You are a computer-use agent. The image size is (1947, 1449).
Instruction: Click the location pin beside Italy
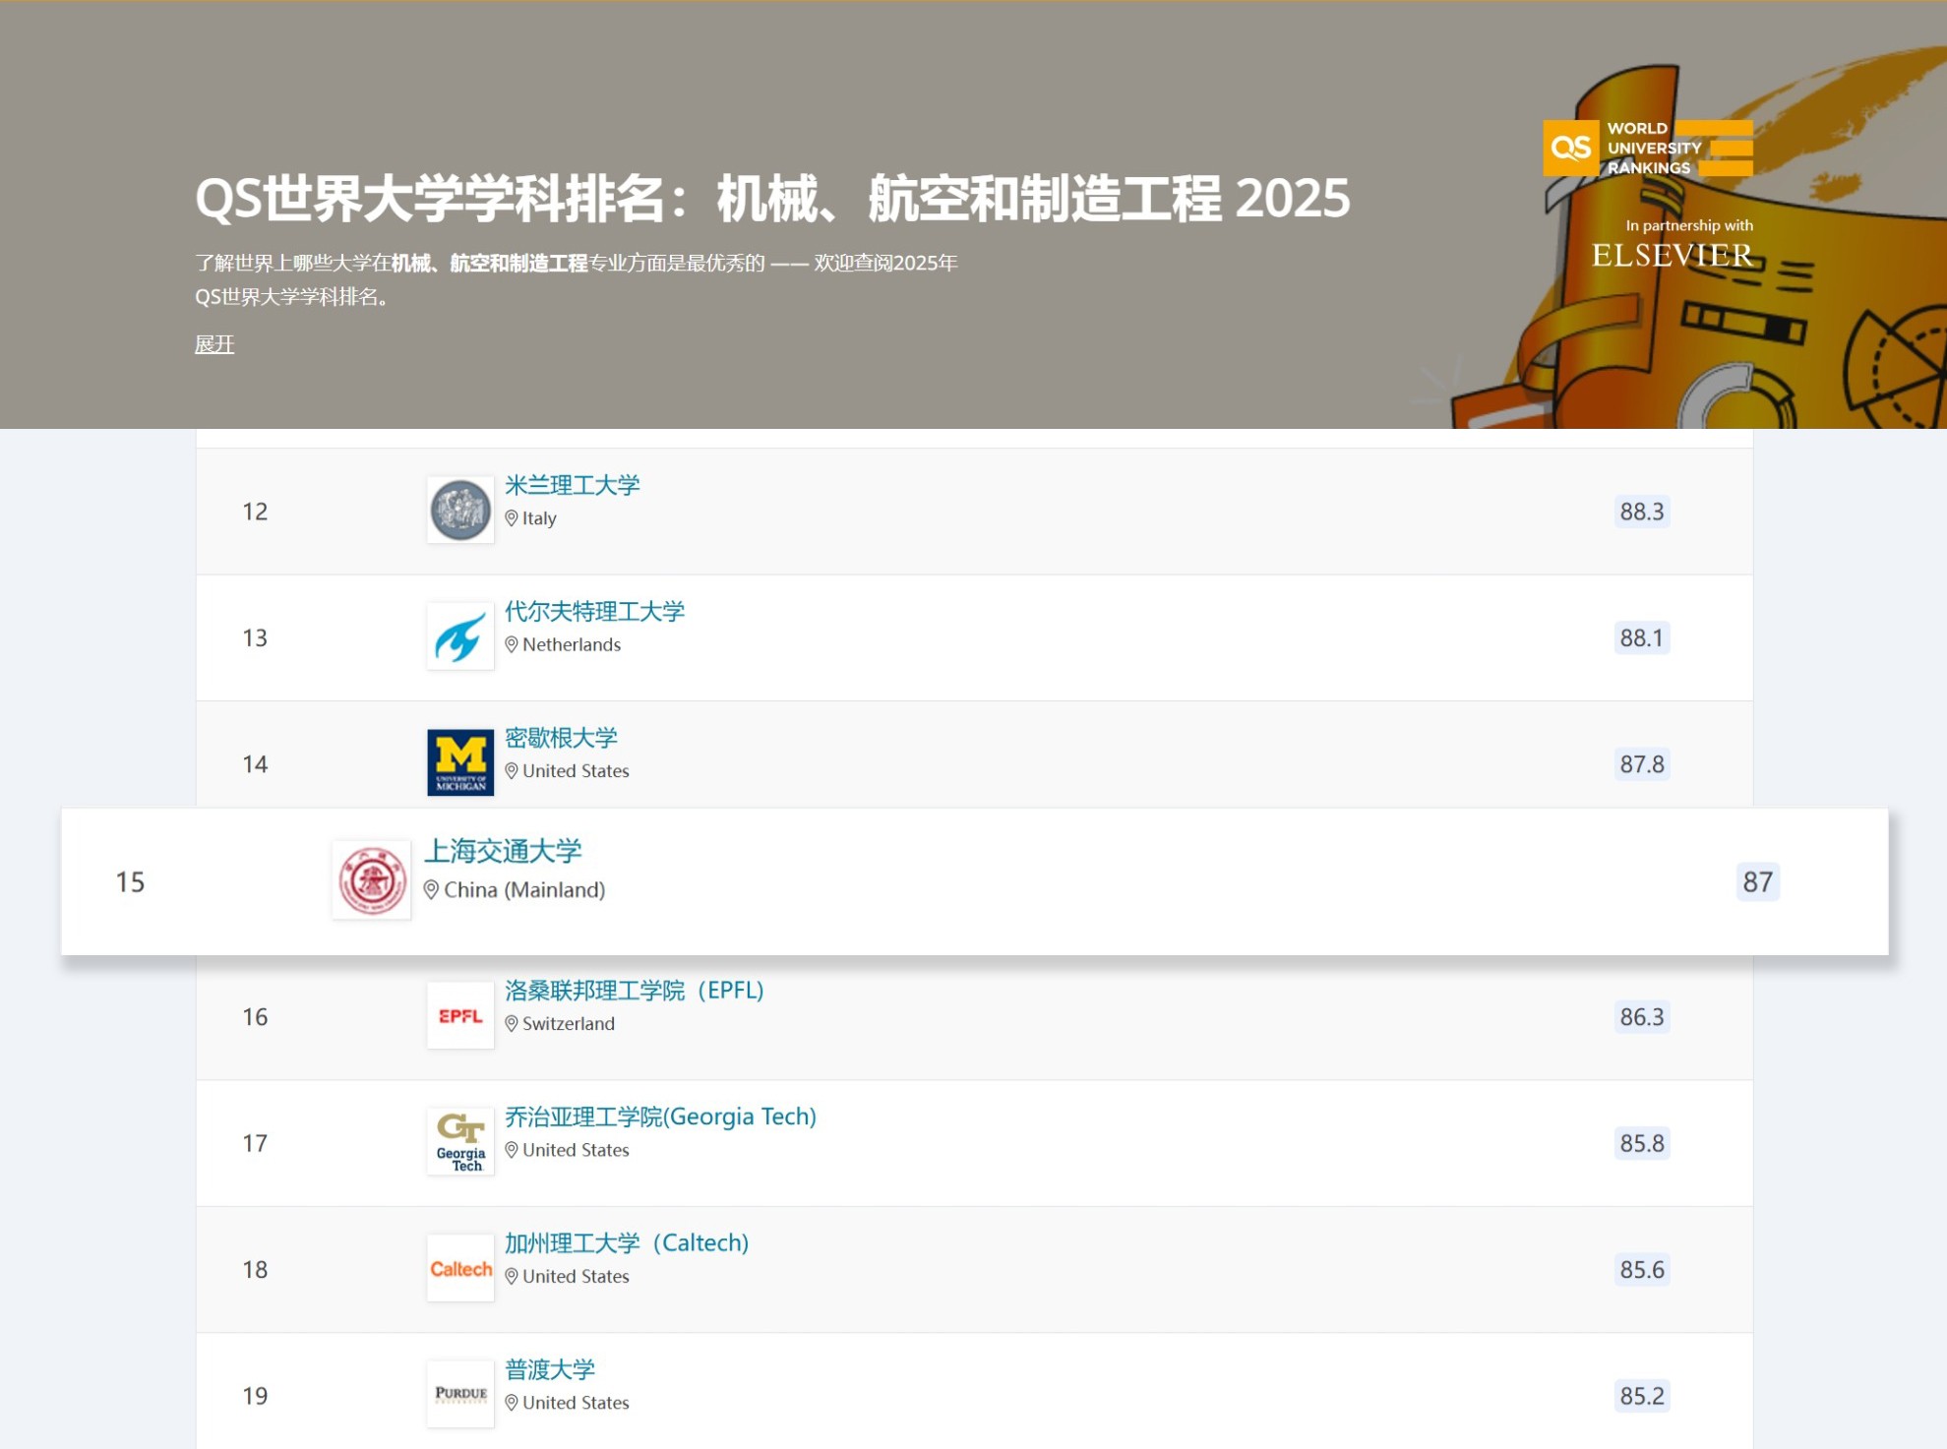[x=513, y=517]
